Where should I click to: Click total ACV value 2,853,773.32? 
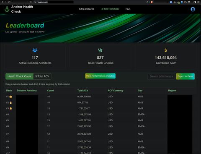click(x=84, y=126)
